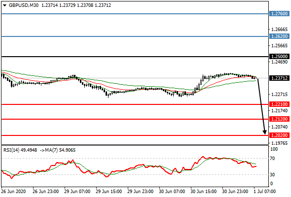
Task: Click the 26 Jun 23:00 time label
Action: coord(46,192)
